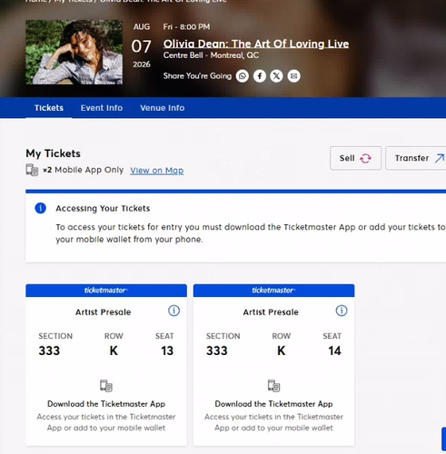The image size is (446, 454).
Task: Click the Olivia Dean event thumbnail photo
Action: [x=74, y=52]
